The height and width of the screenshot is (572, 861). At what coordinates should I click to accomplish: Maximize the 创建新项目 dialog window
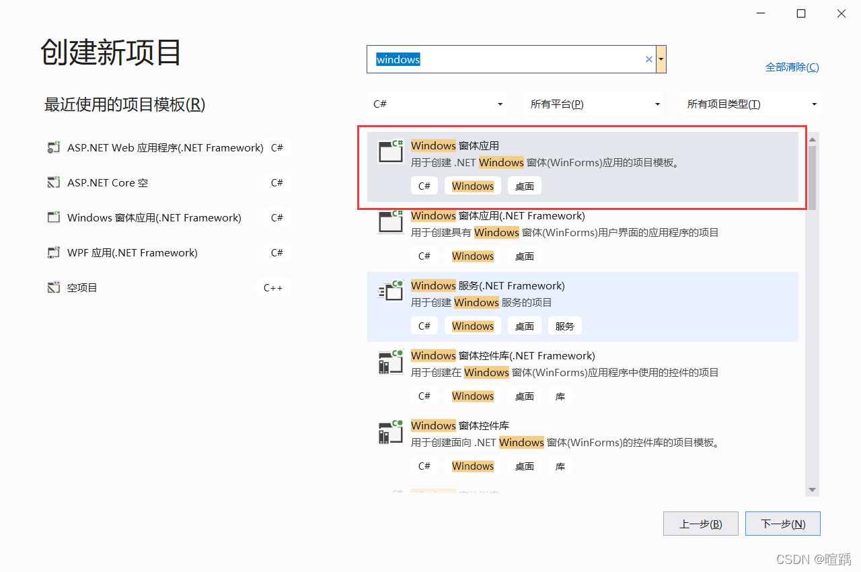[x=801, y=13]
